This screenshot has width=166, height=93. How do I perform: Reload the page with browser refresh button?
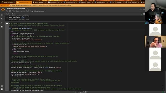click(8, 5)
